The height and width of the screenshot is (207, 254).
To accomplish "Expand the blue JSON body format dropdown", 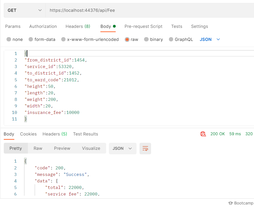I will click(x=210, y=39).
